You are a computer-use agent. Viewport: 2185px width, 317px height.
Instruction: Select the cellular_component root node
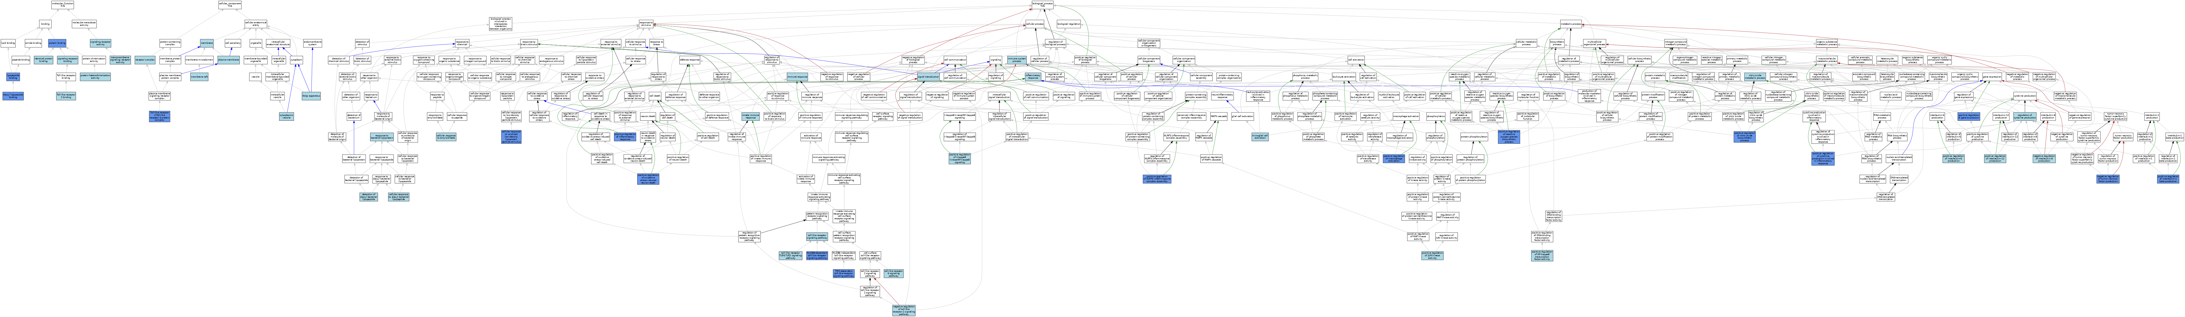[x=230, y=5]
